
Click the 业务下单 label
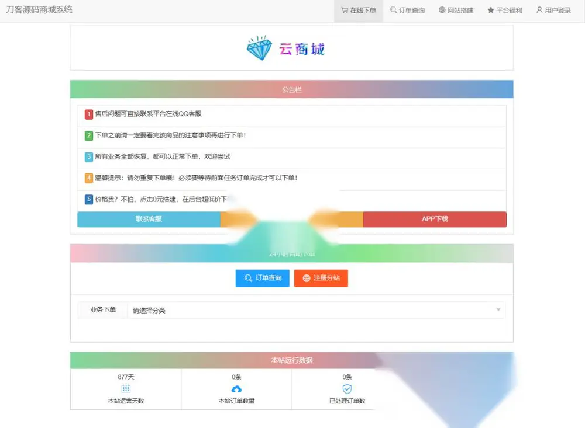[103, 309]
